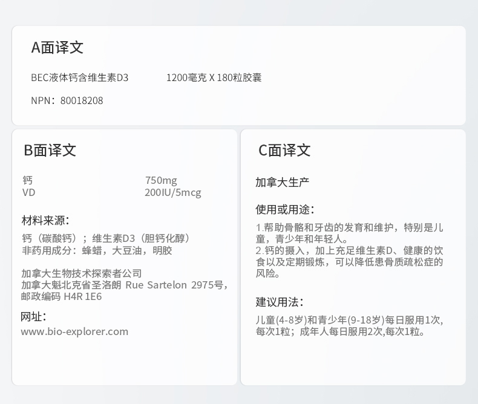Click '非药用成分：蜂蜡，大豆油，明胶' line
This screenshot has width=478, height=404.
(x=97, y=250)
